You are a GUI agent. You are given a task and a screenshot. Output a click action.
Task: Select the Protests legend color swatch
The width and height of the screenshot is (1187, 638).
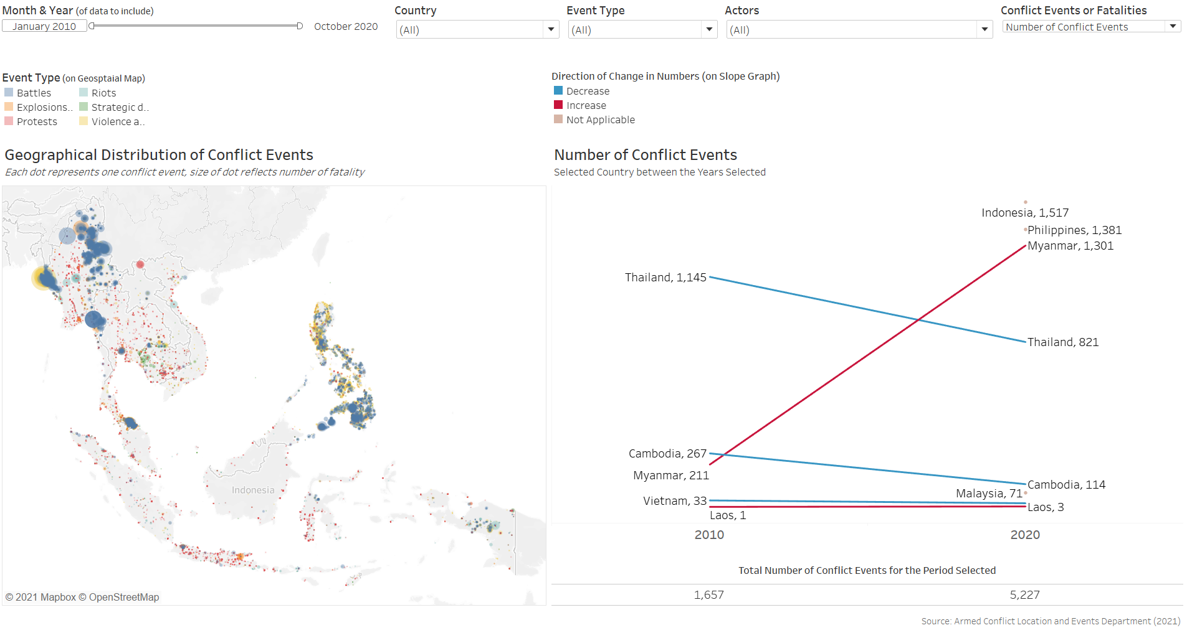[9, 121]
